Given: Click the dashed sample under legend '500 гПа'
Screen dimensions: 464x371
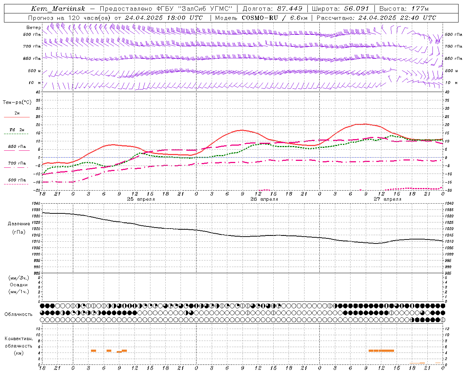Looking at the screenshot, I should click(17, 184).
